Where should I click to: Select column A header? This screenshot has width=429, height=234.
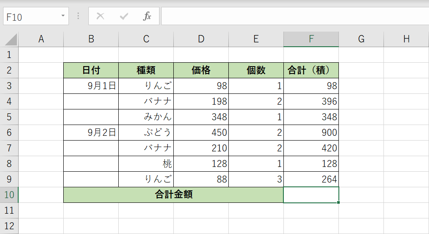41,39
